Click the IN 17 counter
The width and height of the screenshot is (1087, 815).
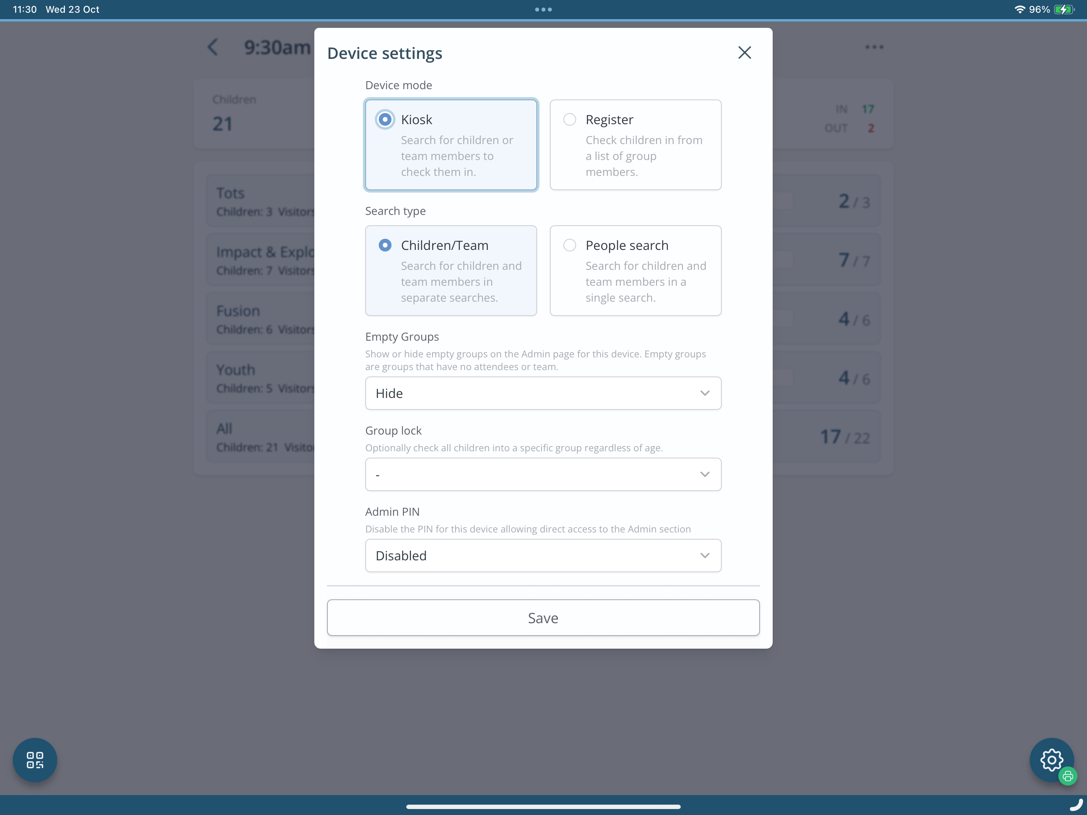point(855,109)
